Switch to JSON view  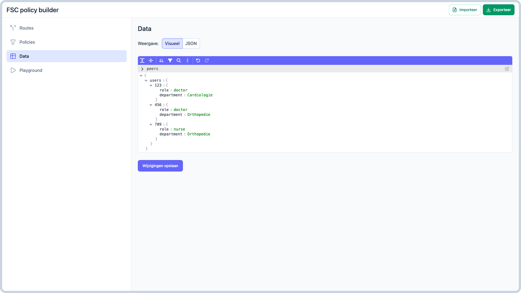[x=191, y=43]
